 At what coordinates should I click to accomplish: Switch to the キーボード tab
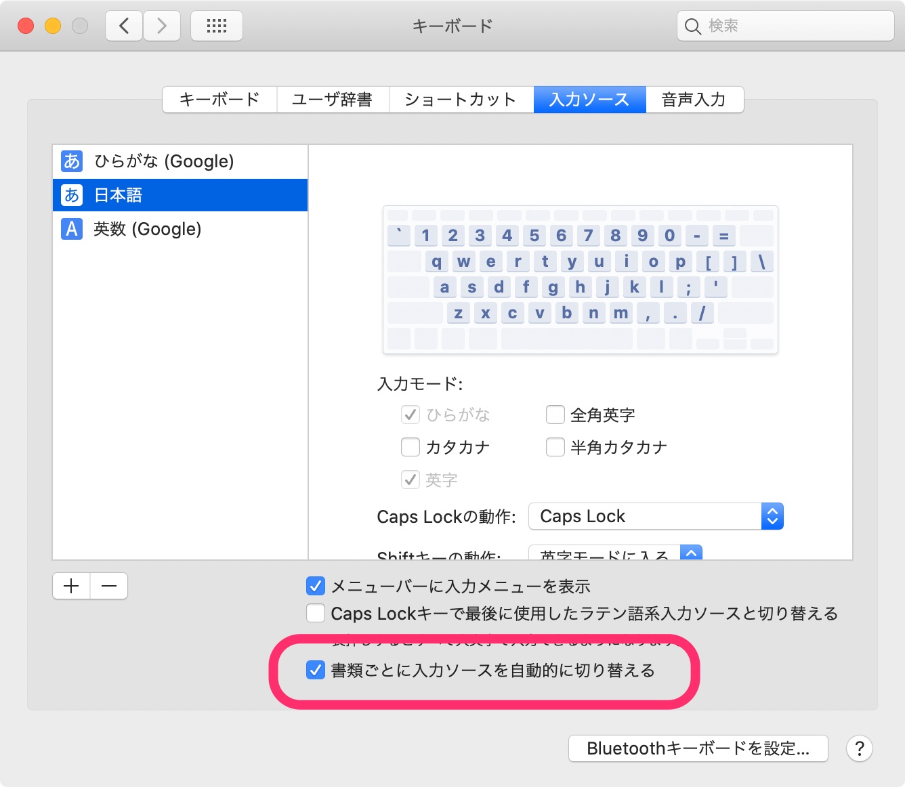tap(218, 99)
